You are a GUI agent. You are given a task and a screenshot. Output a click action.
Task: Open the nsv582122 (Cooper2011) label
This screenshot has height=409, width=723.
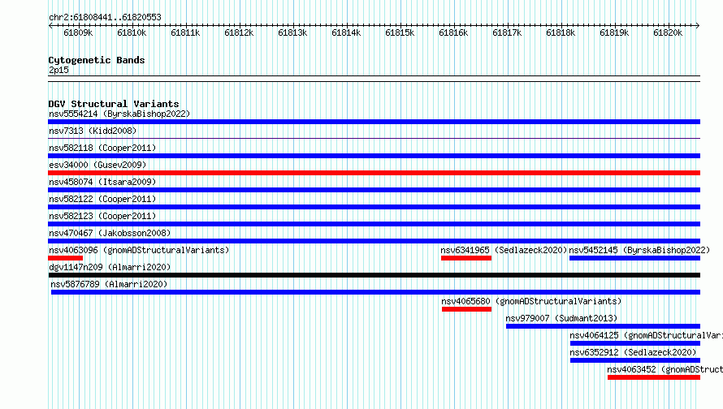(x=102, y=199)
